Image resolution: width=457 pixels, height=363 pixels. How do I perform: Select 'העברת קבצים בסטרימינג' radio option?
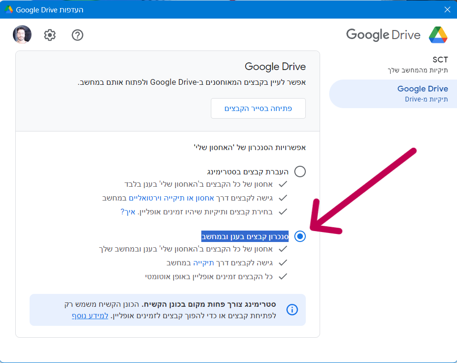[x=300, y=171]
